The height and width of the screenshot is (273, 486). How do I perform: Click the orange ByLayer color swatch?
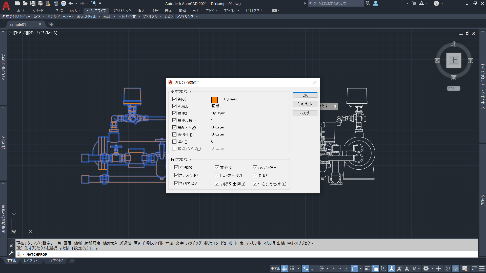pos(214,100)
